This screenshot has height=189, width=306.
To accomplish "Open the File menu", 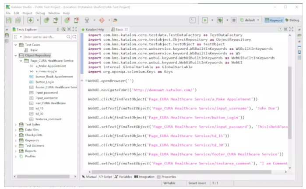I will pyautogui.click(x=8, y=13).
